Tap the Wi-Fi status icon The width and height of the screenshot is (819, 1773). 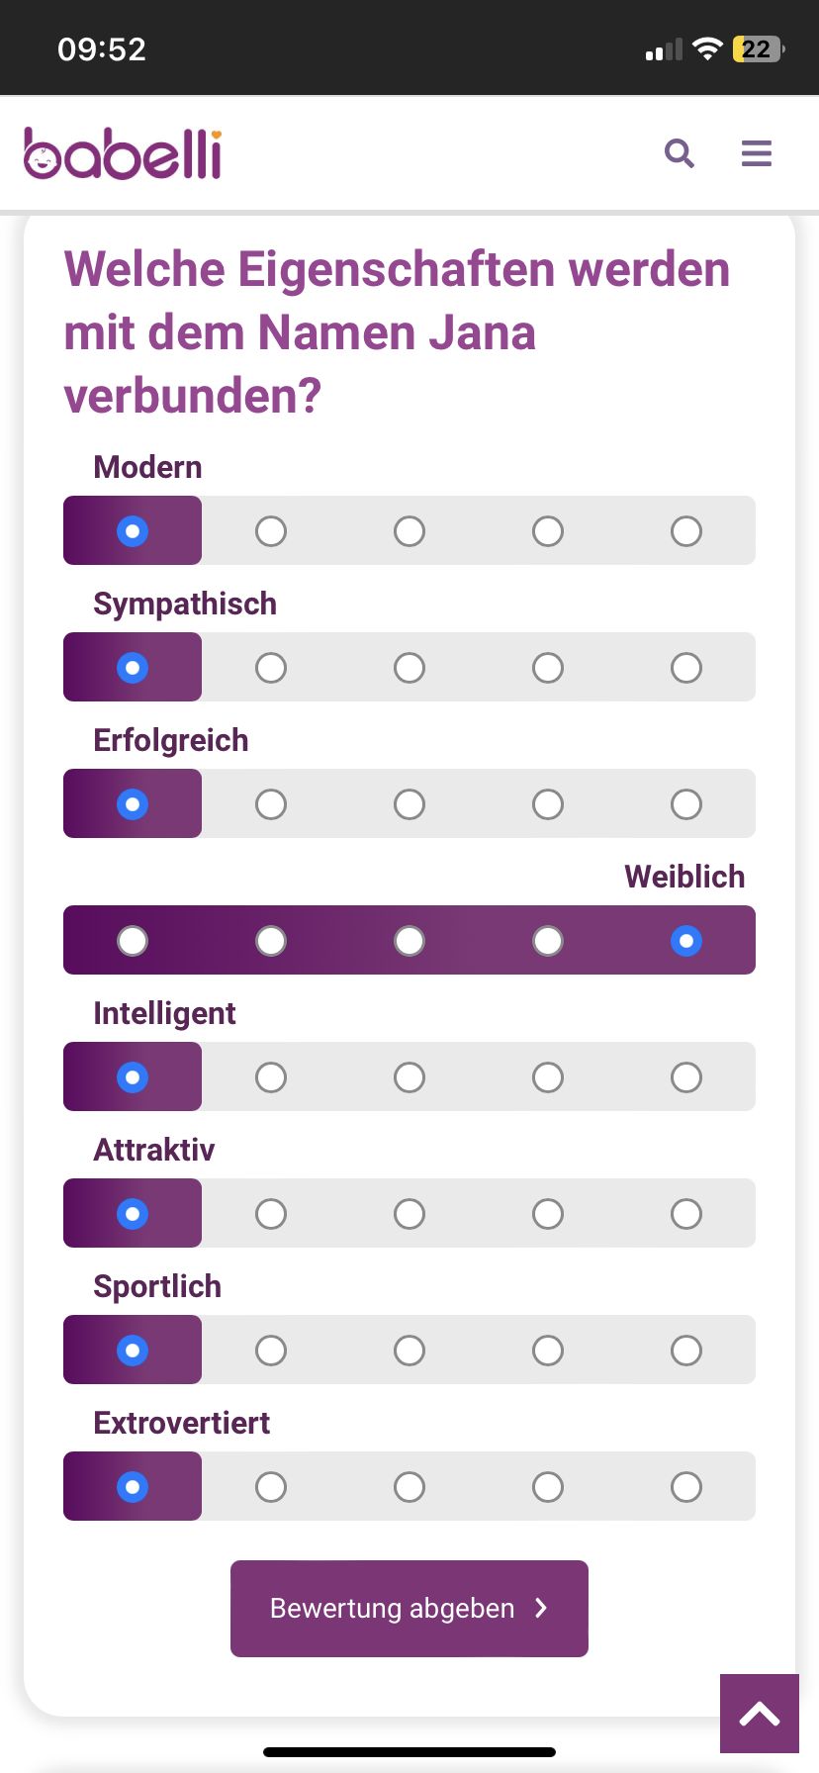pyautogui.click(x=707, y=49)
